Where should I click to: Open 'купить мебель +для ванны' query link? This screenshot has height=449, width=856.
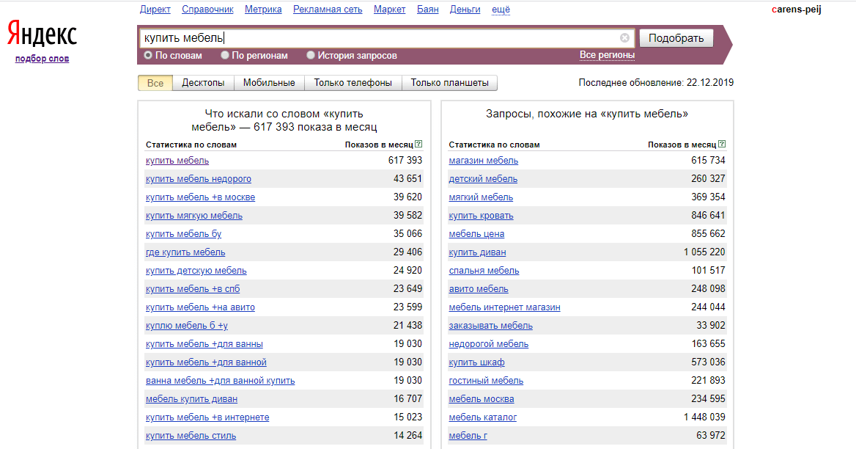pos(204,344)
